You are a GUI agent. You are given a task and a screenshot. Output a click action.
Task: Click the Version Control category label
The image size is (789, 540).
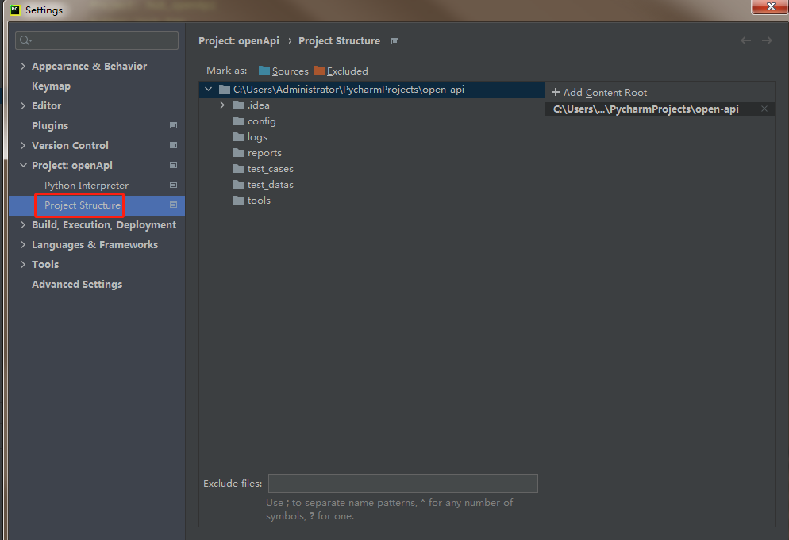click(70, 145)
